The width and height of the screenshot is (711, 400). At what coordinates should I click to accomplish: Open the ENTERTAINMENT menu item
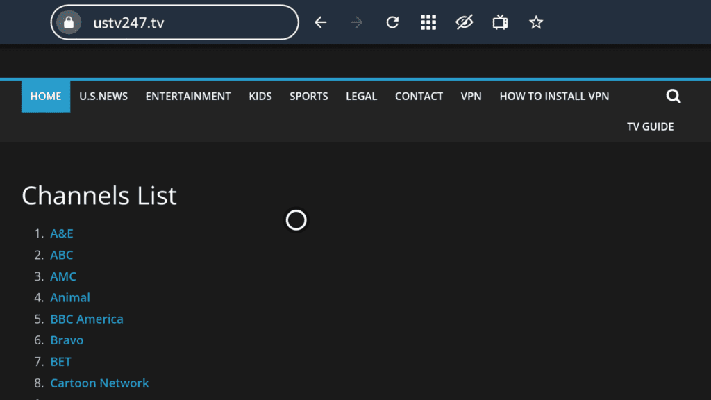pos(188,96)
